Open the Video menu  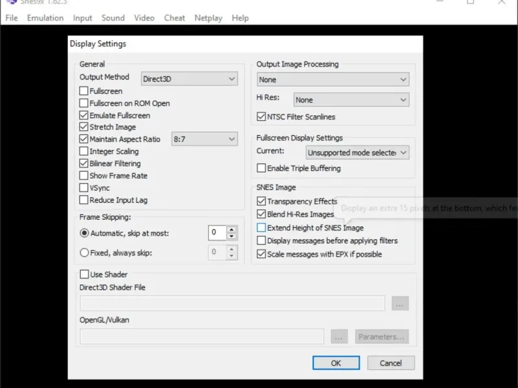pyautogui.click(x=144, y=18)
